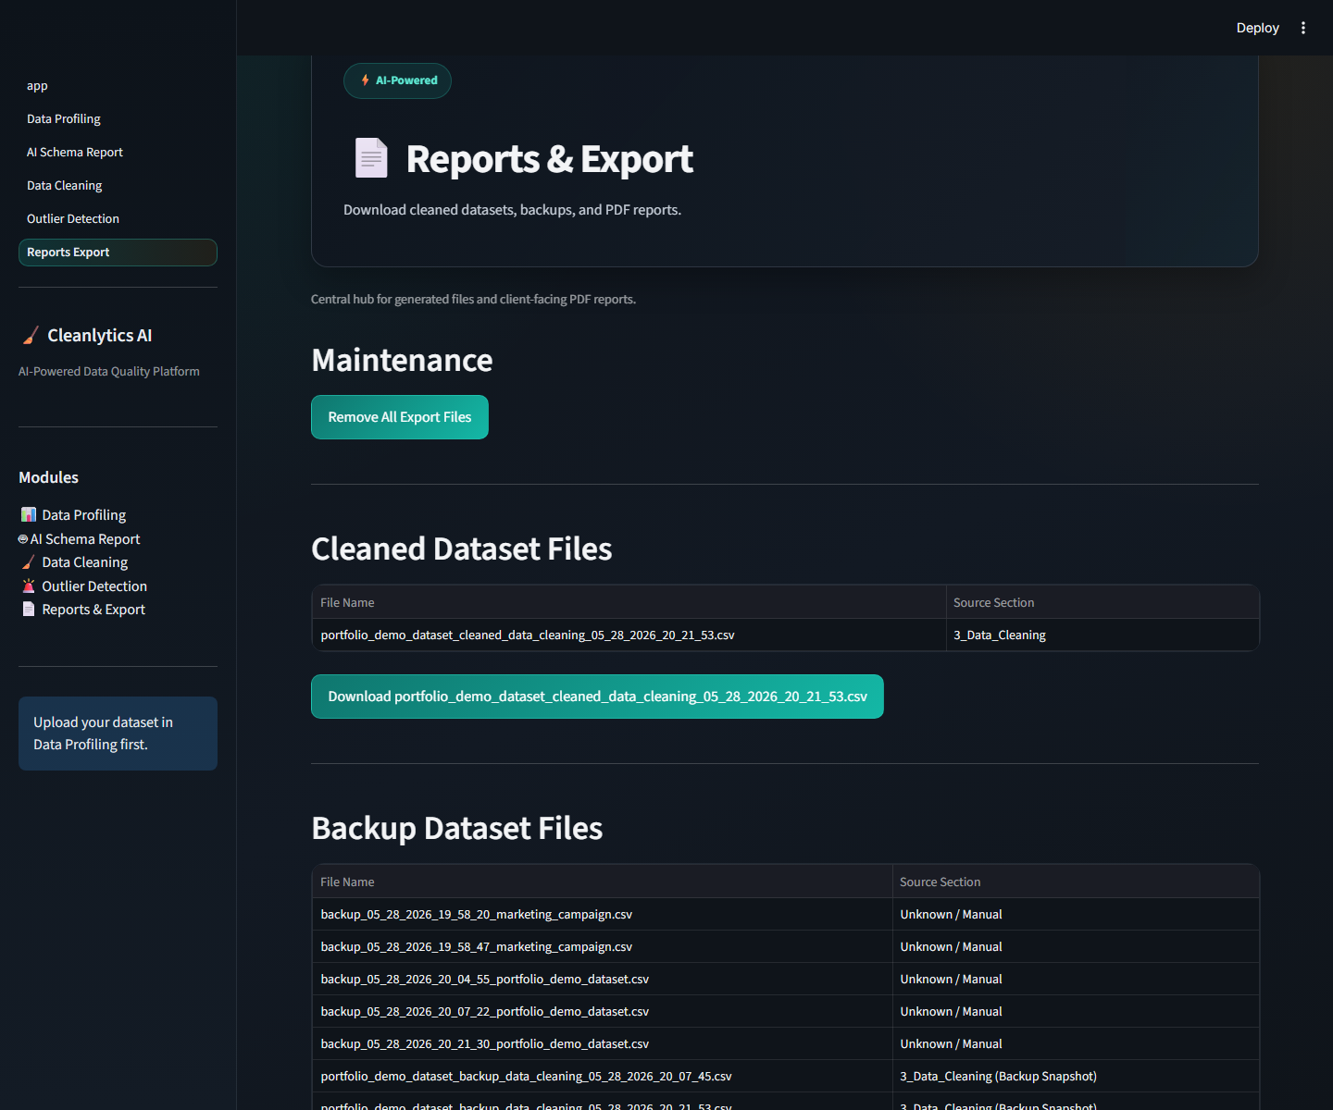Click the Maintenance section heading
The height and width of the screenshot is (1110, 1333).
[402, 361]
